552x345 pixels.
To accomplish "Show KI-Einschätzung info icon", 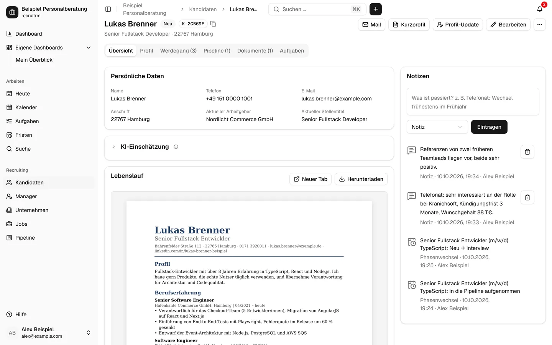I will pyautogui.click(x=176, y=147).
